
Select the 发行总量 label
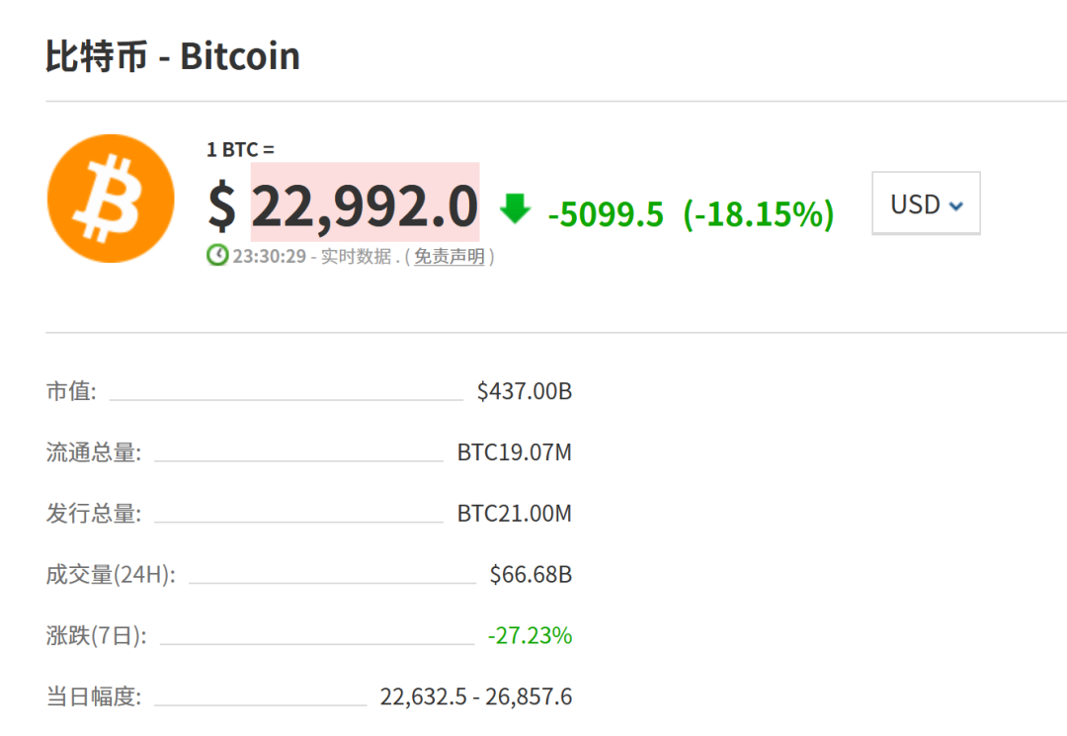[94, 514]
